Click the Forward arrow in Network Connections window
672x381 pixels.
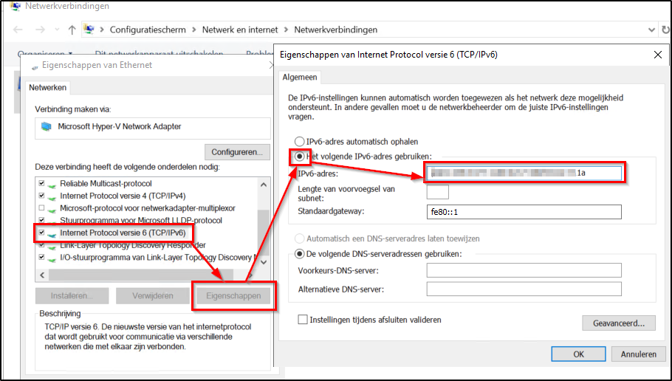(x=40, y=30)
